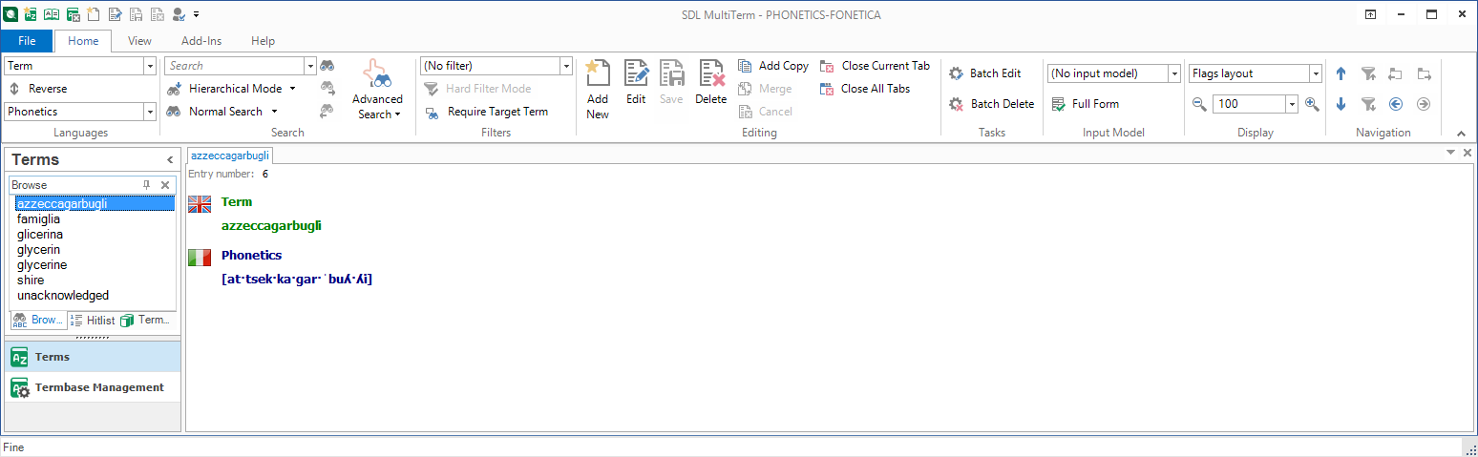Click the Add New entry icon
This screenshot has width=1478, height=457.
598,74
